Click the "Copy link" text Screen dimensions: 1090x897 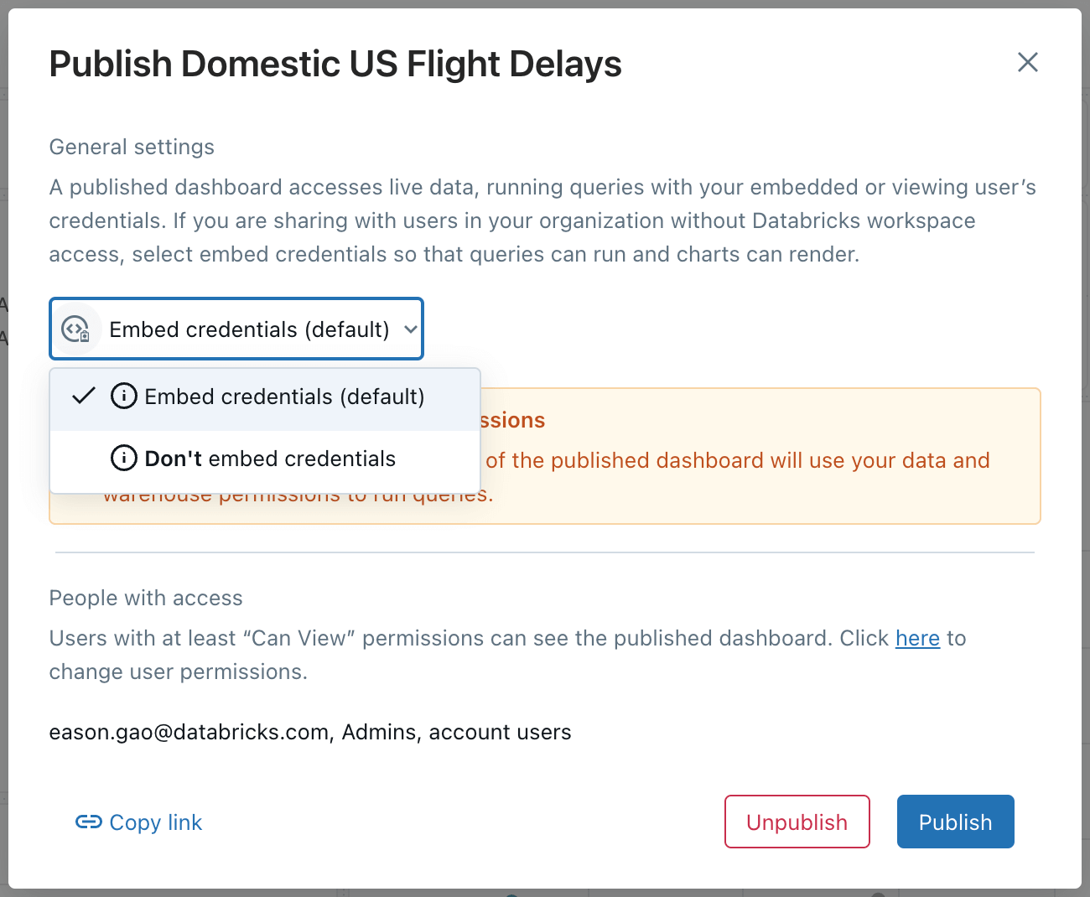(156, 822)
